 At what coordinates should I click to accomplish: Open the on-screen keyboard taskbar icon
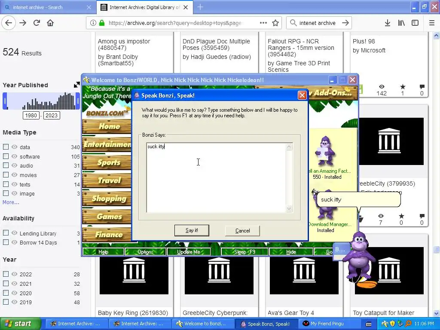pos(369,324)
